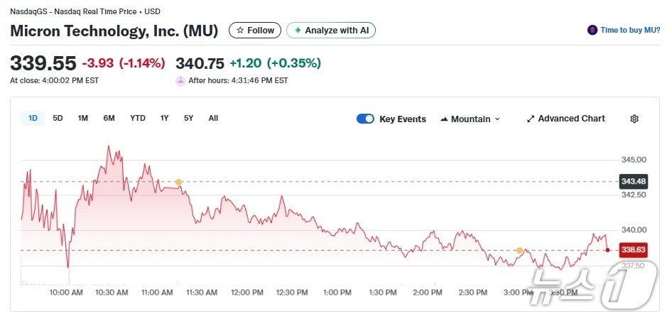Click the Advanced Chart expand arrows icon
Screen dimensions: 667x319
pos(530,119)
